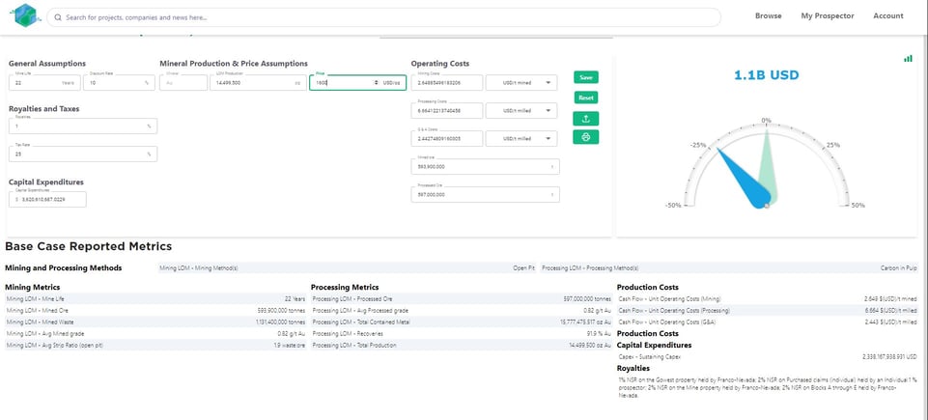Image resolution: width=928 pixels, height=420 pixels.
Task: Open the Mining Costs unit dropdown
Action: point(522,83)
